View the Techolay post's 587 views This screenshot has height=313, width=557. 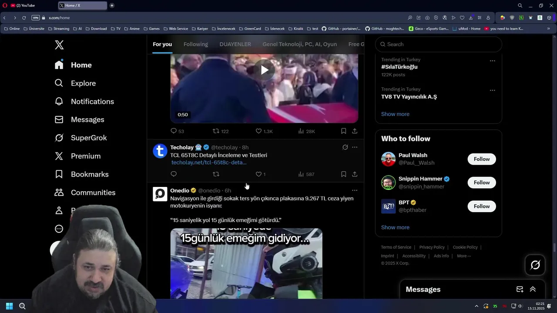pyautogui.click(x=306, y=174)
